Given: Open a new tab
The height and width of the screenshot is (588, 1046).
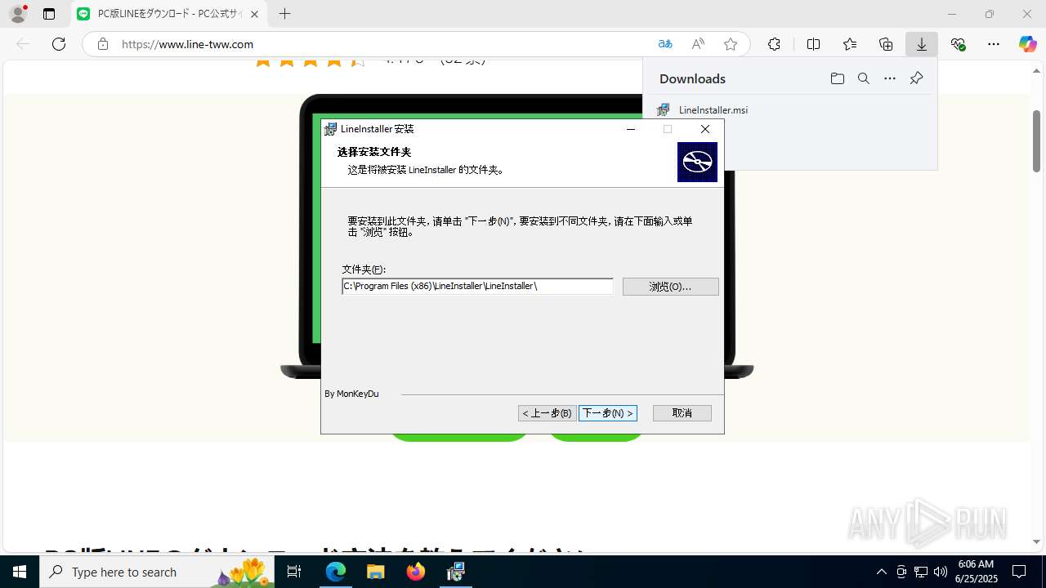Looking at the screenshot, I should tap(284, 14).
